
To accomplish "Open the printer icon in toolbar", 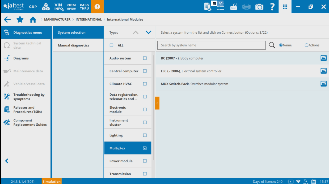I will (x=246, y=7).
